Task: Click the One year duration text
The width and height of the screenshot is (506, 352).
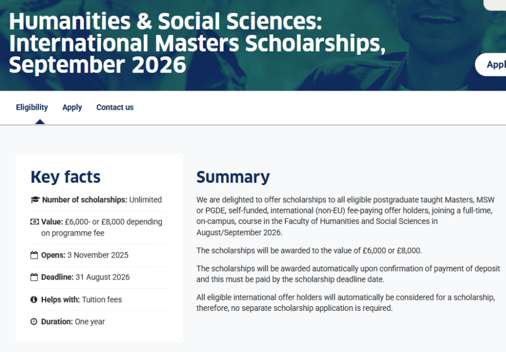Action: [90, 322]
